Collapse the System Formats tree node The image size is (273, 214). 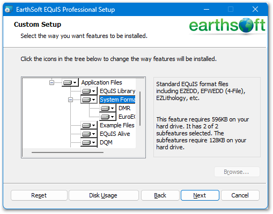70,100
